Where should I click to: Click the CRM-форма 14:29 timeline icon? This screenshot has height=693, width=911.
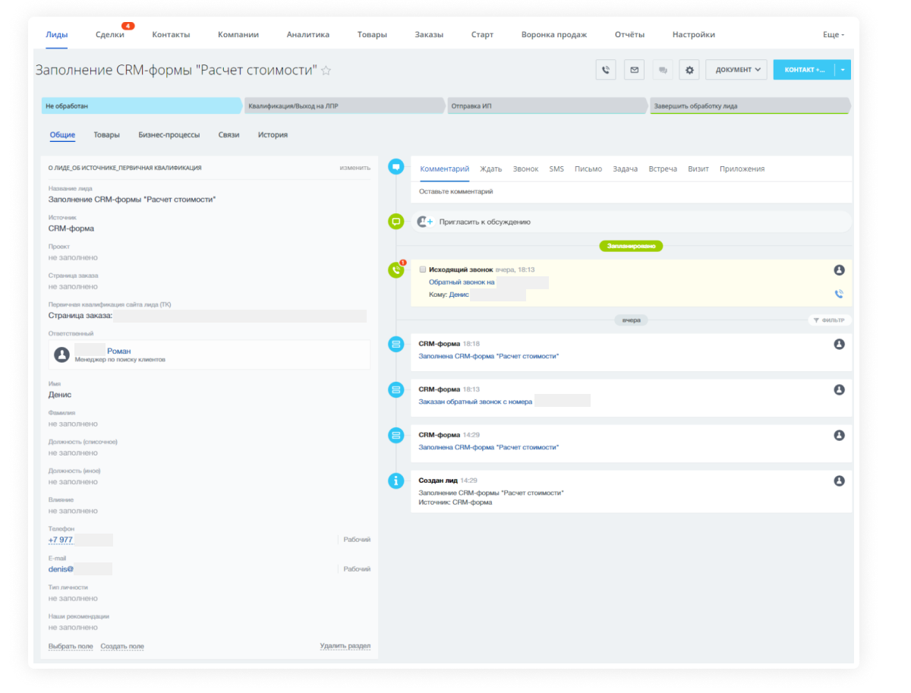pyautogui.click(x=396, y=435)
